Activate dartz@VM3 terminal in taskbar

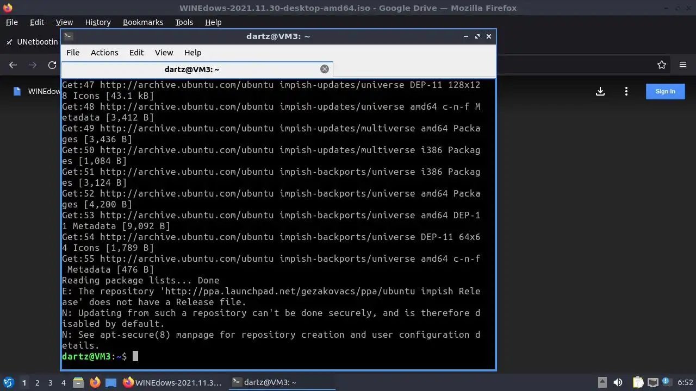click(x=281, y=382)
